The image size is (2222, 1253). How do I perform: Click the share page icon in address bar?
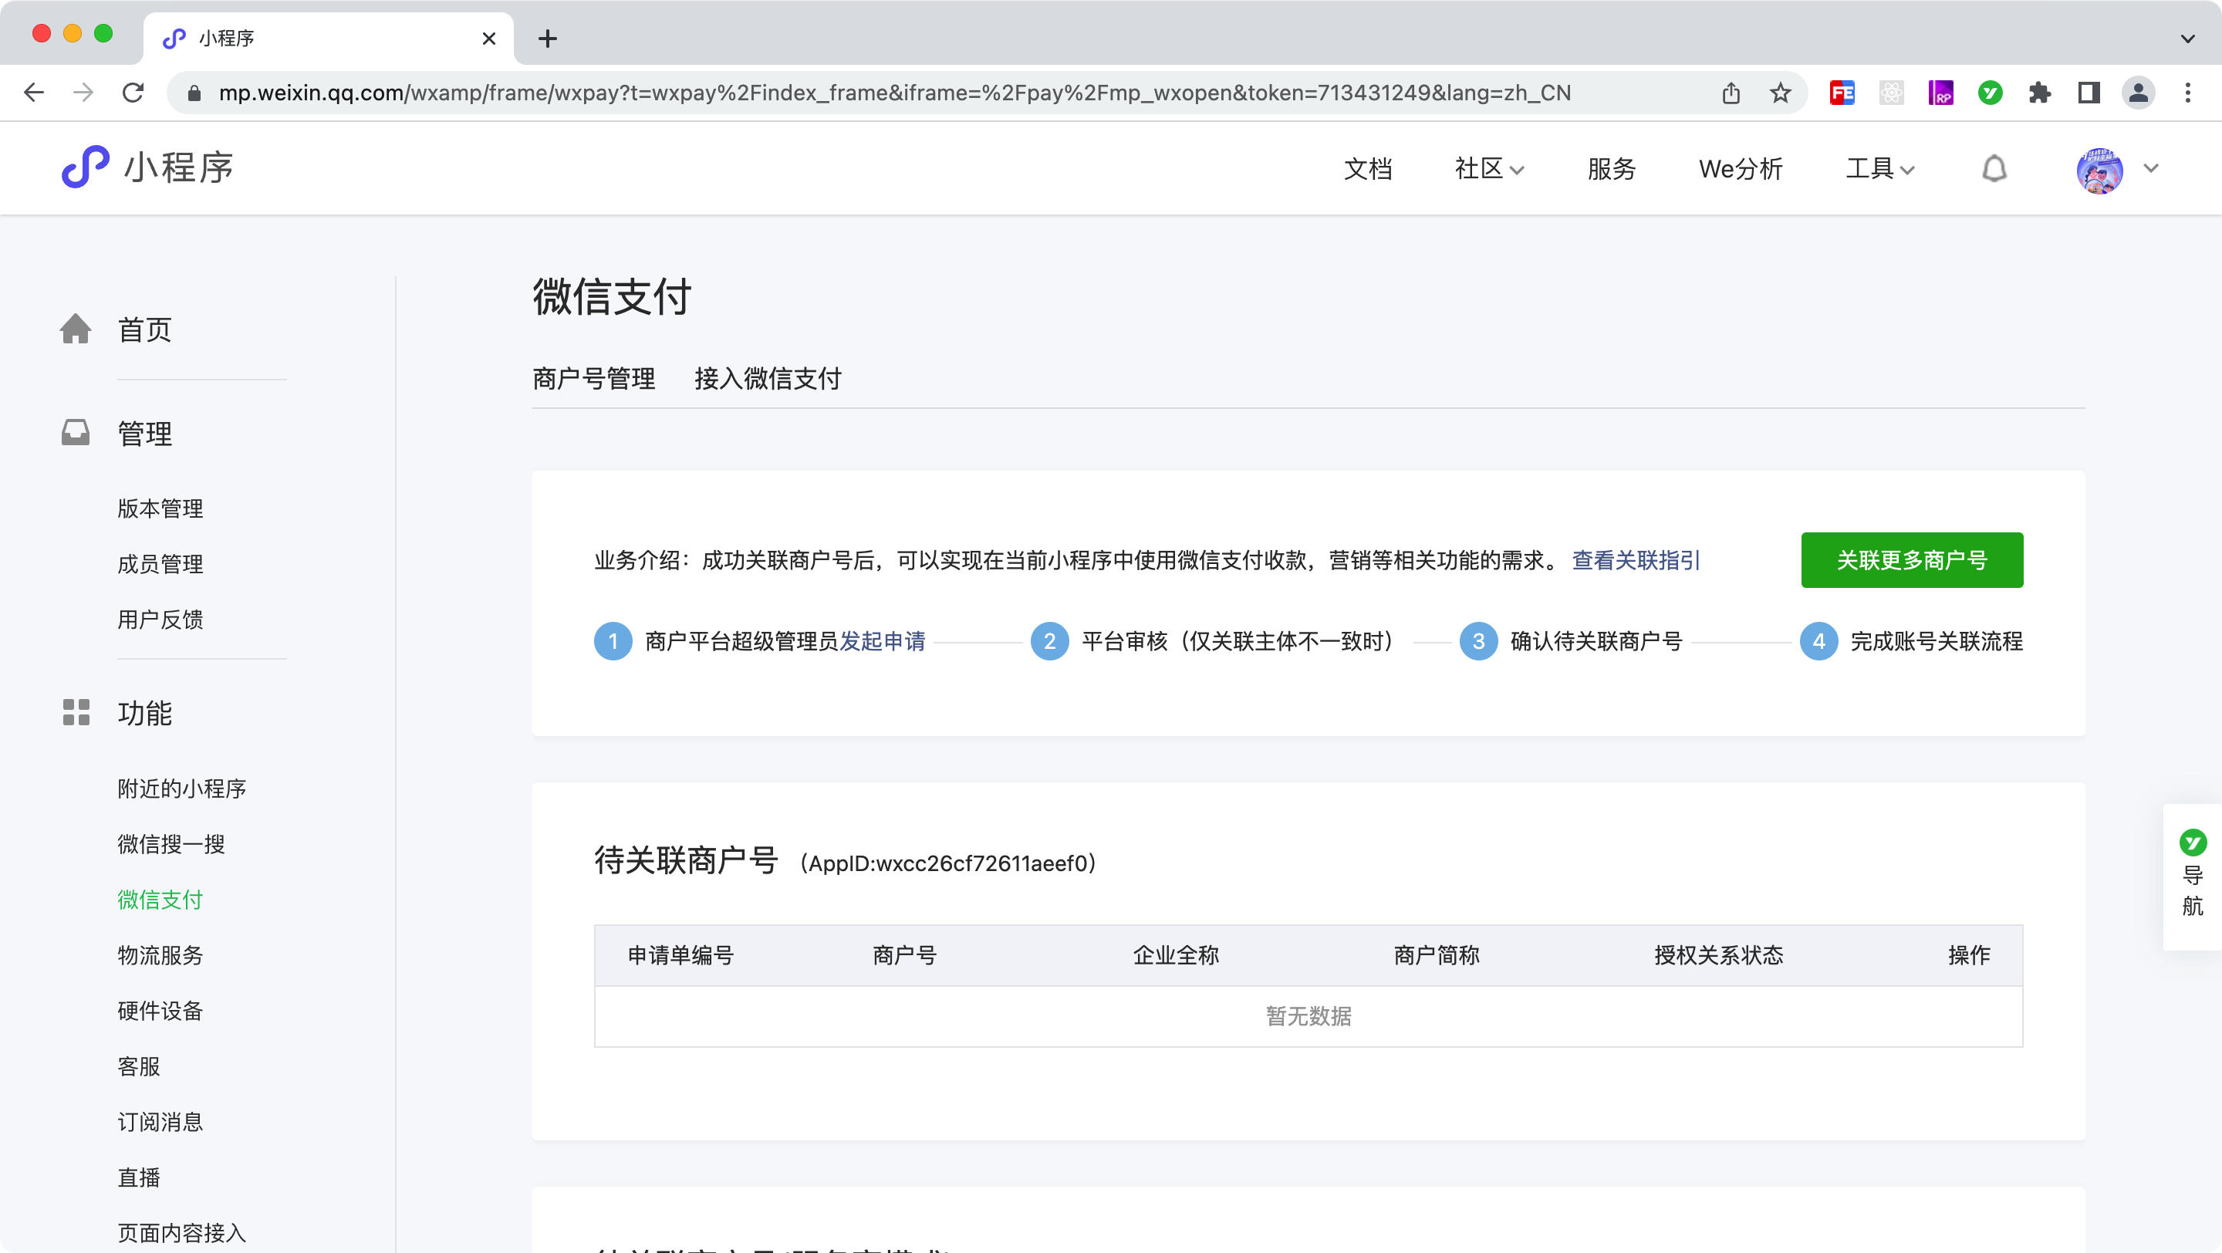click(1731, 93)
